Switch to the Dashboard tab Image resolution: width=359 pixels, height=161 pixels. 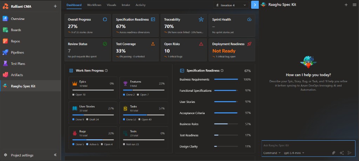point(74,5)
